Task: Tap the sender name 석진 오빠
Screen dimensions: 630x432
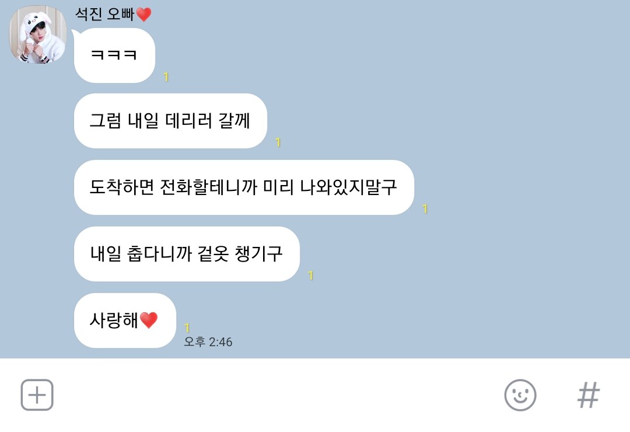Action: point(104,14)
